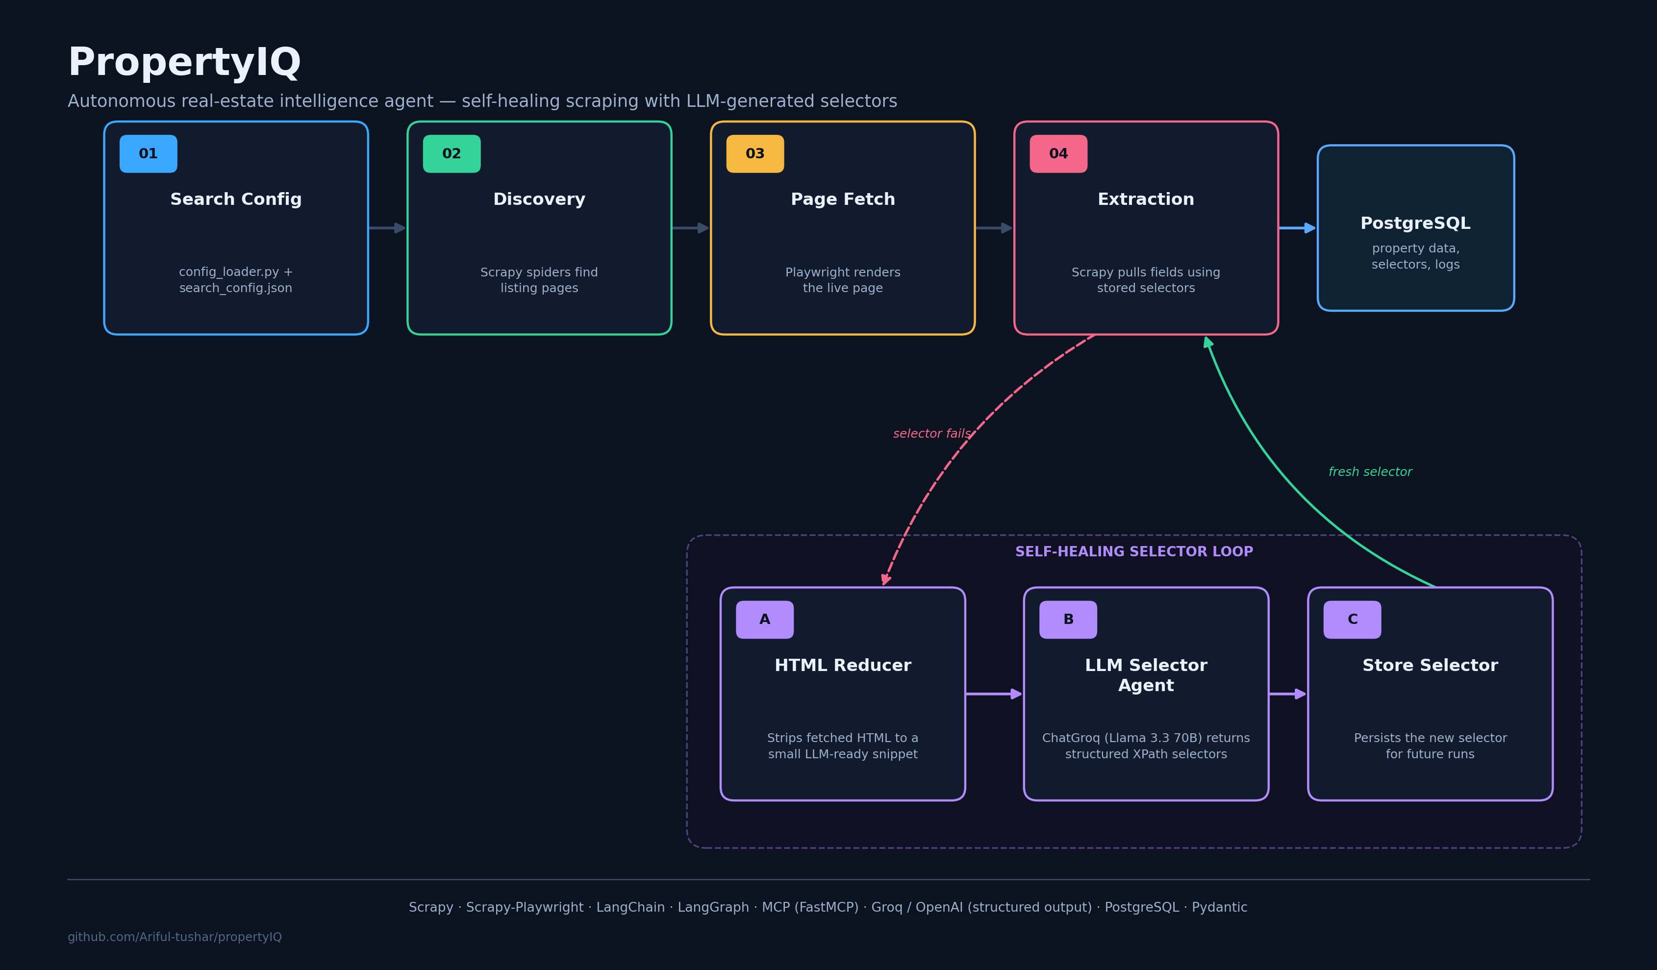Click the Extraction stage title
1657x970 pixels.
pyautogui.click(x=1146, y=199)
